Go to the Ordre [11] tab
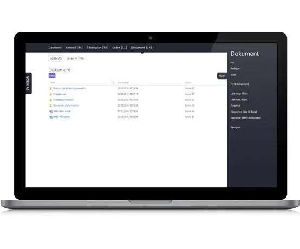300x249 pixels. coord(119,48)
